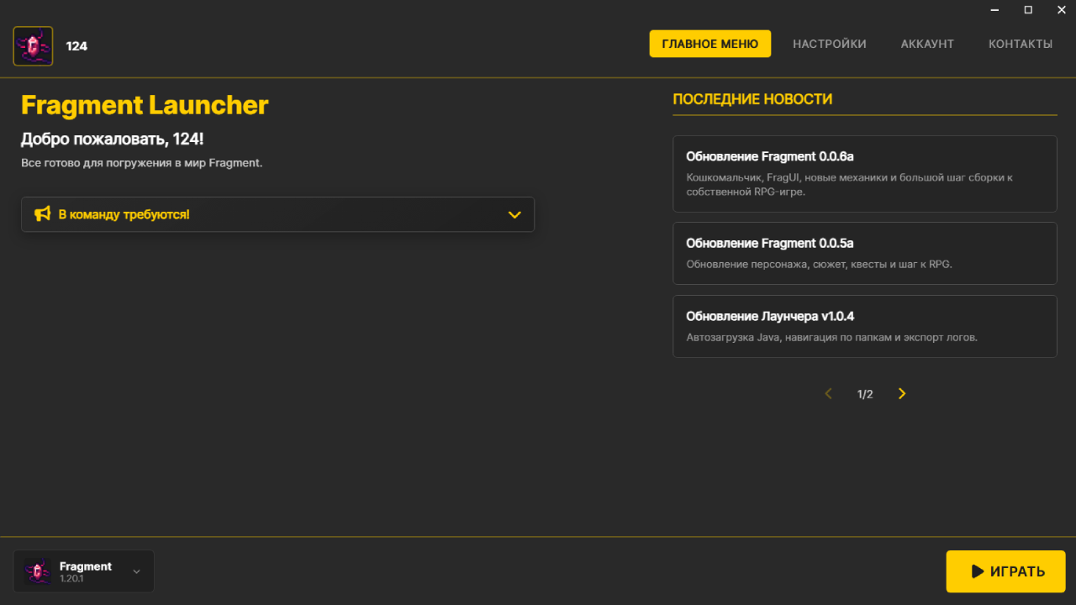1076x605 pixels.
Task: Select the ГЛАВНОЕ МЕНЮ tab
Action: [709, 44]
